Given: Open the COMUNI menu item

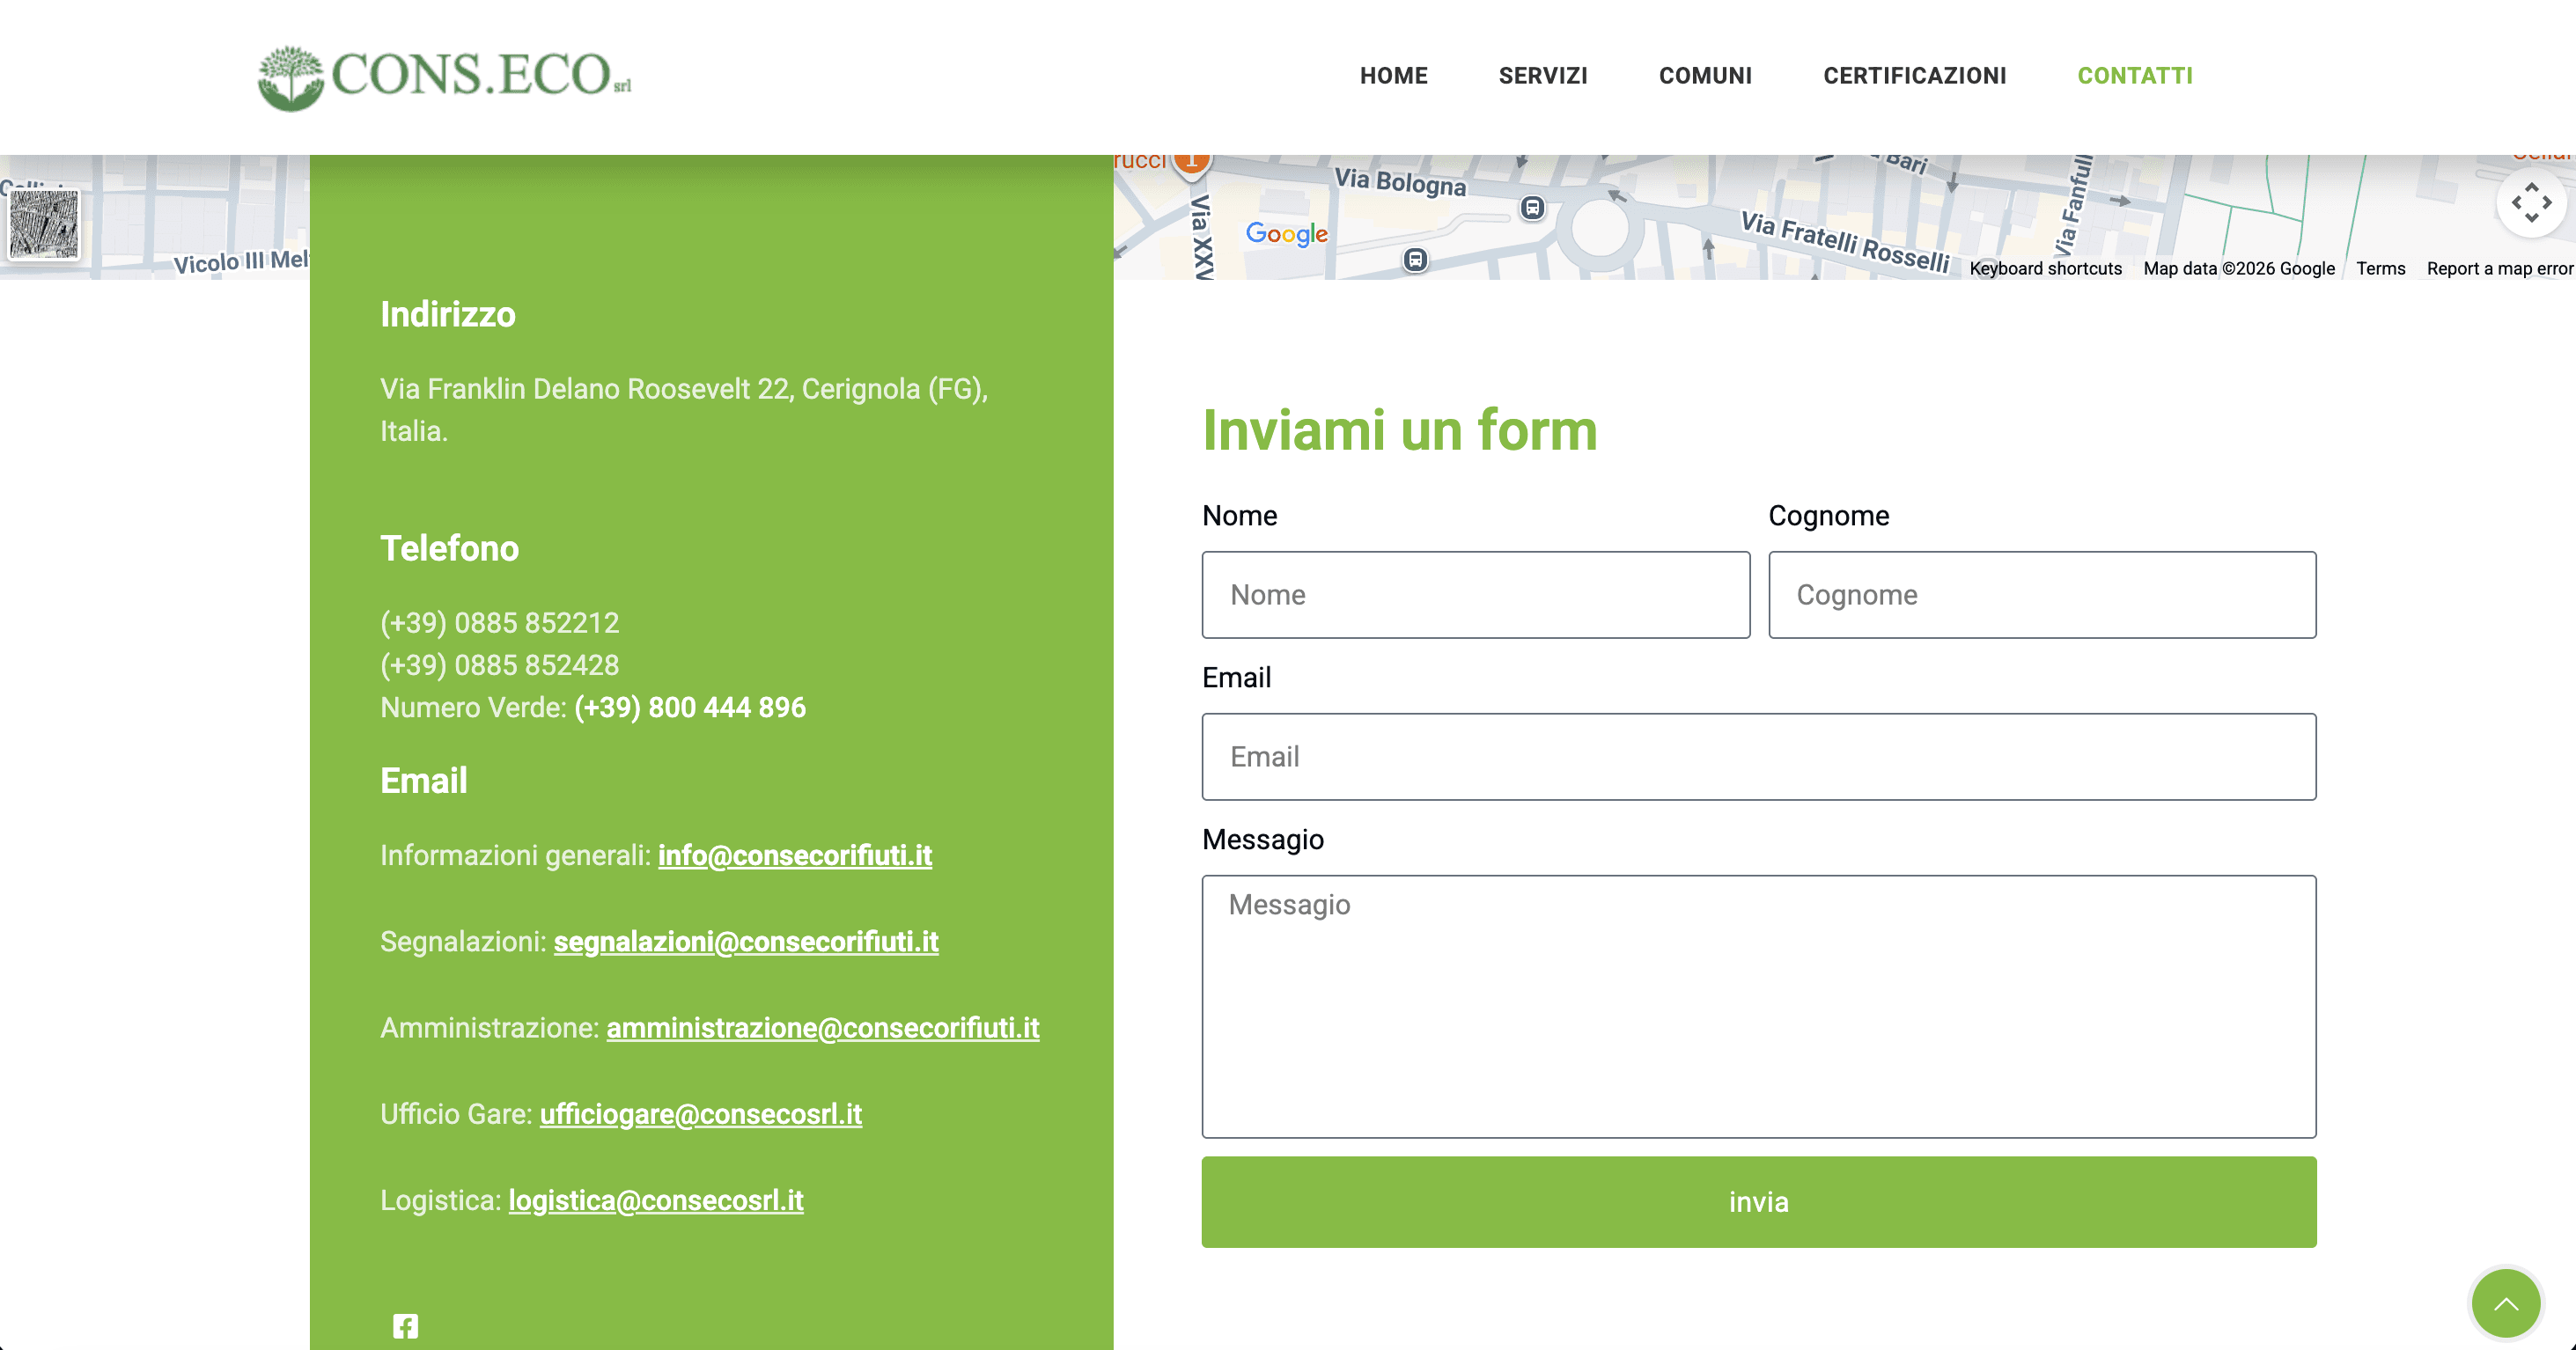Looking at the screenshot, I should pos(1705,76).
